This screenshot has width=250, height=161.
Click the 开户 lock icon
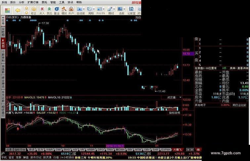[x=71, y=10]
